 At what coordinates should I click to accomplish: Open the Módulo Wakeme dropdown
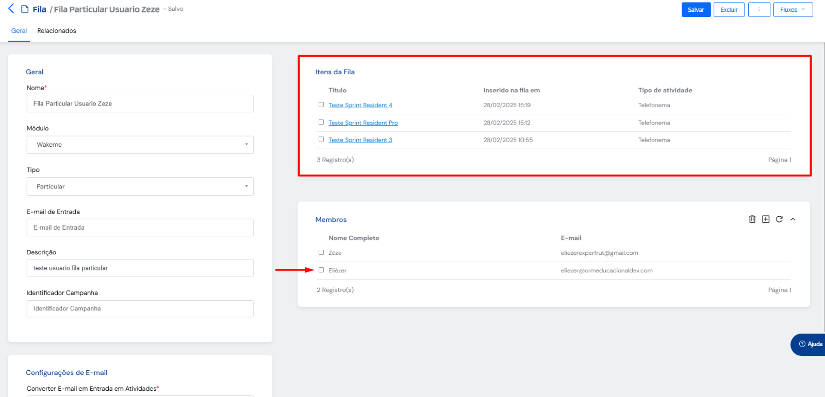tap(140, 145)
